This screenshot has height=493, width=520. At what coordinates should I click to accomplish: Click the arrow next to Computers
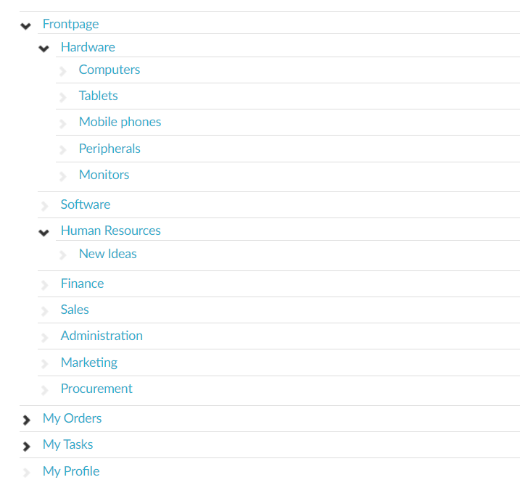click(x=63, y=72)
